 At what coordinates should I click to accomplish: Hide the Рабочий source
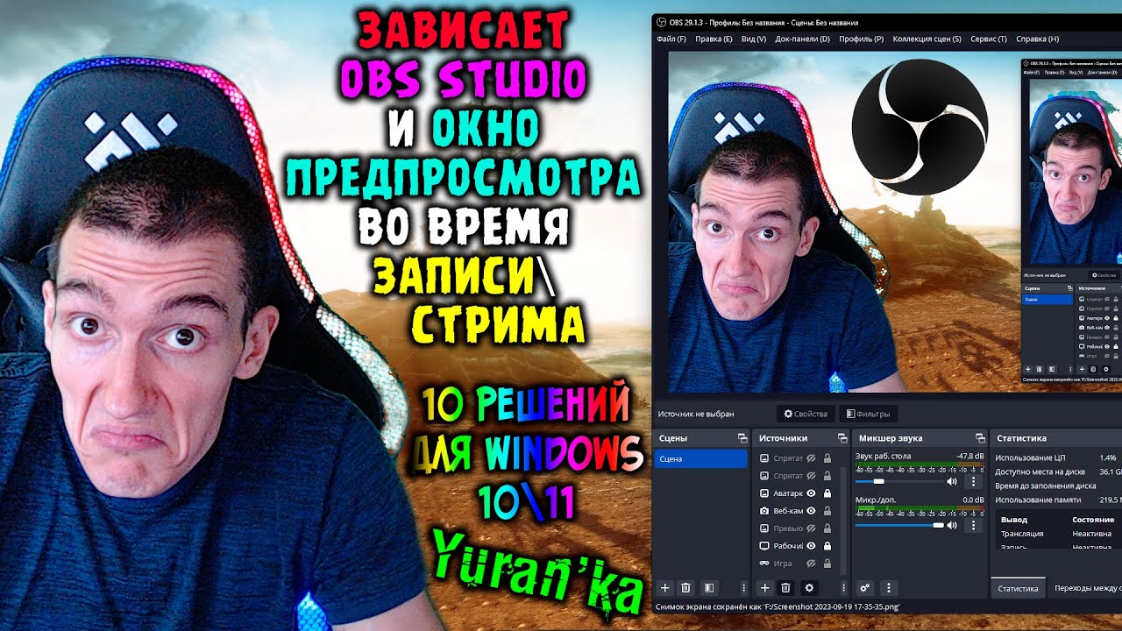(811, 546)
